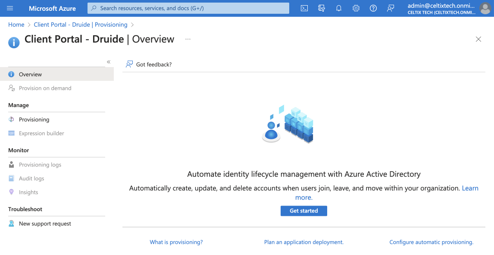
Task: Click the CELTIX TECH tenant name text
Action: click(441, 12)
